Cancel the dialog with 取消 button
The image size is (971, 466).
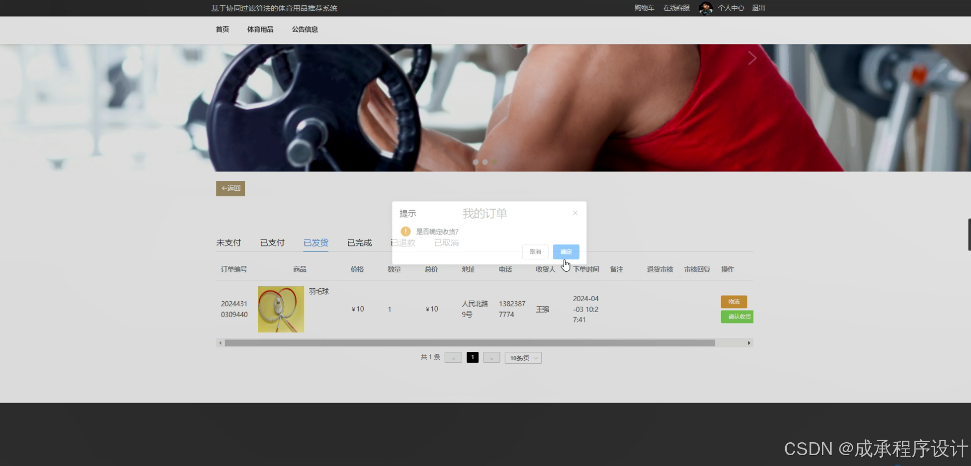point(535,252)
